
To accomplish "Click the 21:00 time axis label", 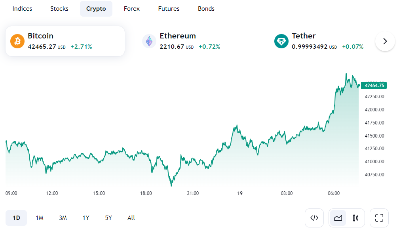I will (x=193, y=193).
